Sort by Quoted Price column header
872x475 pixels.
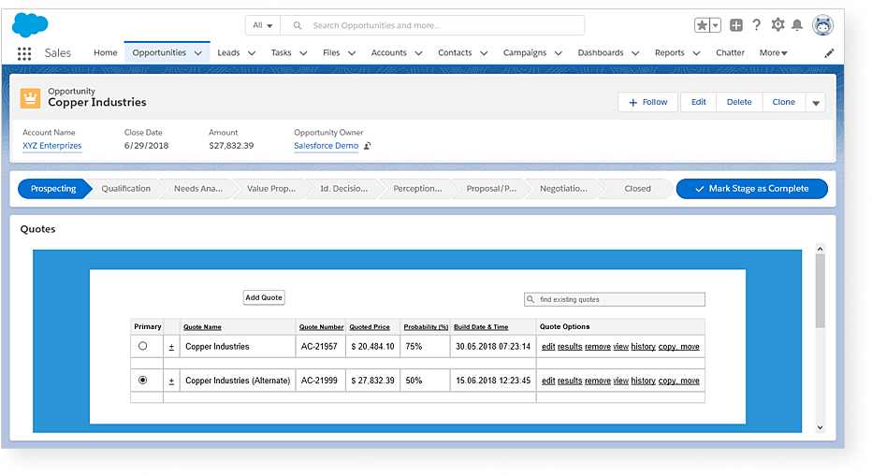tap(370, 327)
